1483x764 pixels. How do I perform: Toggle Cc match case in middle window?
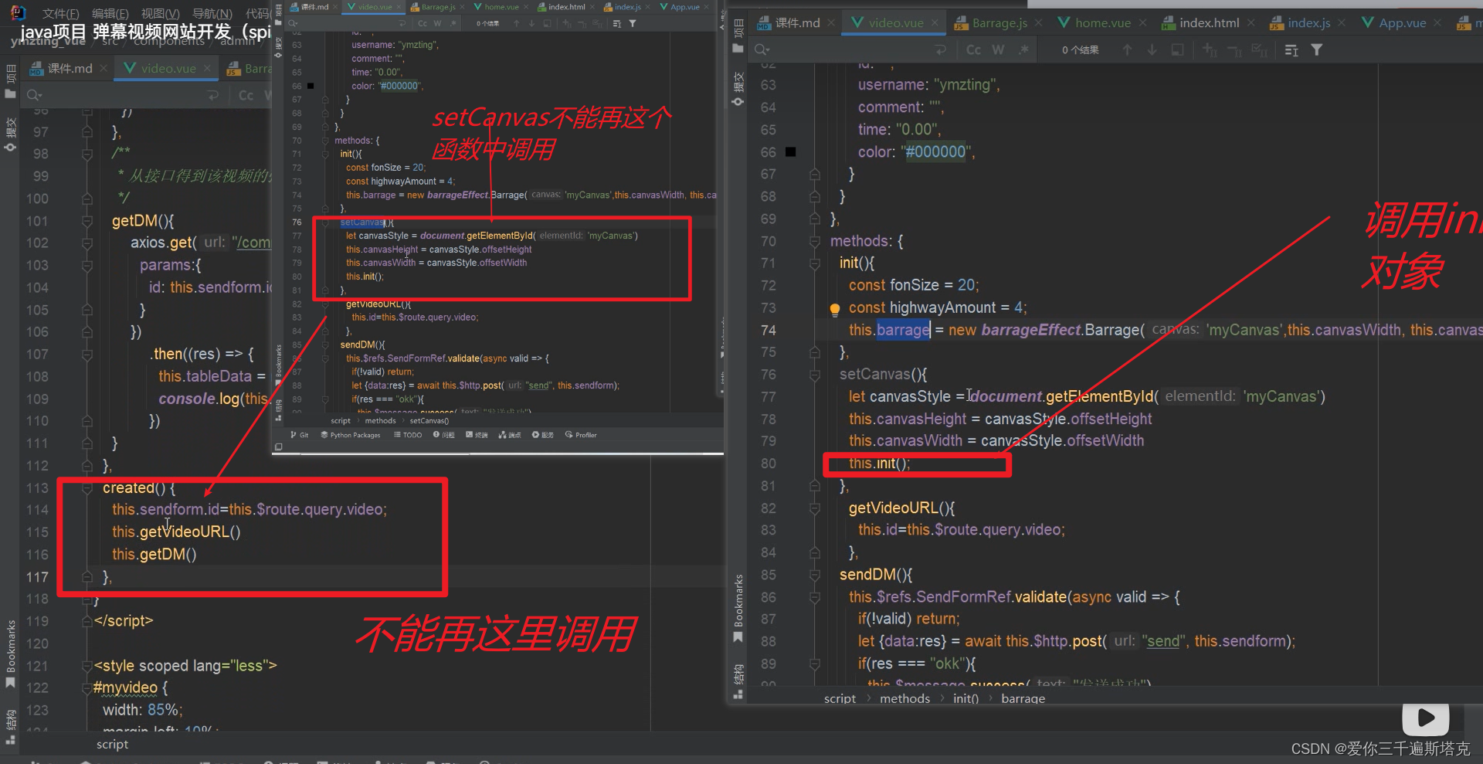pyautogui.click(x=423, y=24)
